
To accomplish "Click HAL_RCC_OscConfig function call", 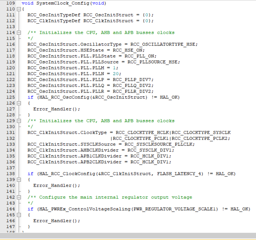I will pyautogui.click(x=64, y=97).
